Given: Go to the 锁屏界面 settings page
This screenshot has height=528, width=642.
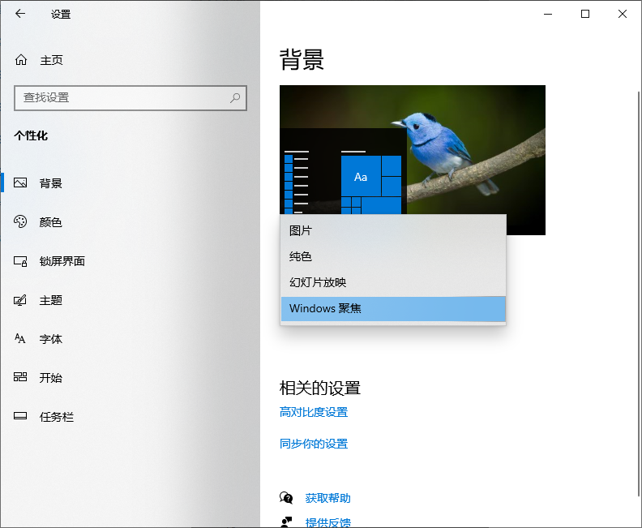Looking at the screenshot, I should [x=62, y=261].
